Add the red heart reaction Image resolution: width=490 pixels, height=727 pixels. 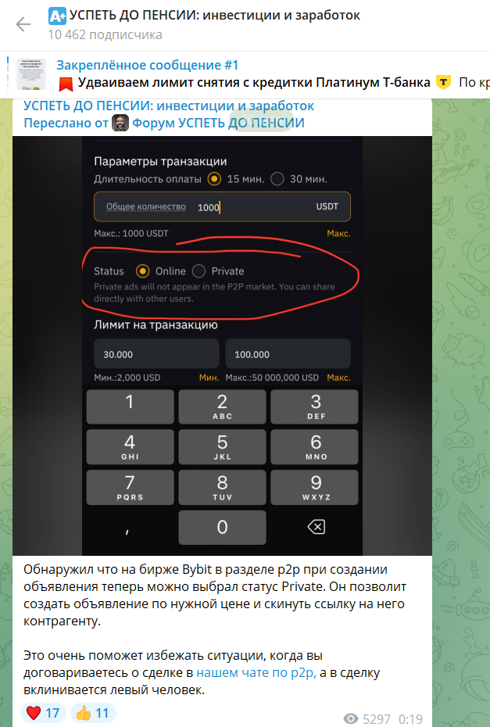(x=43, y=713)
